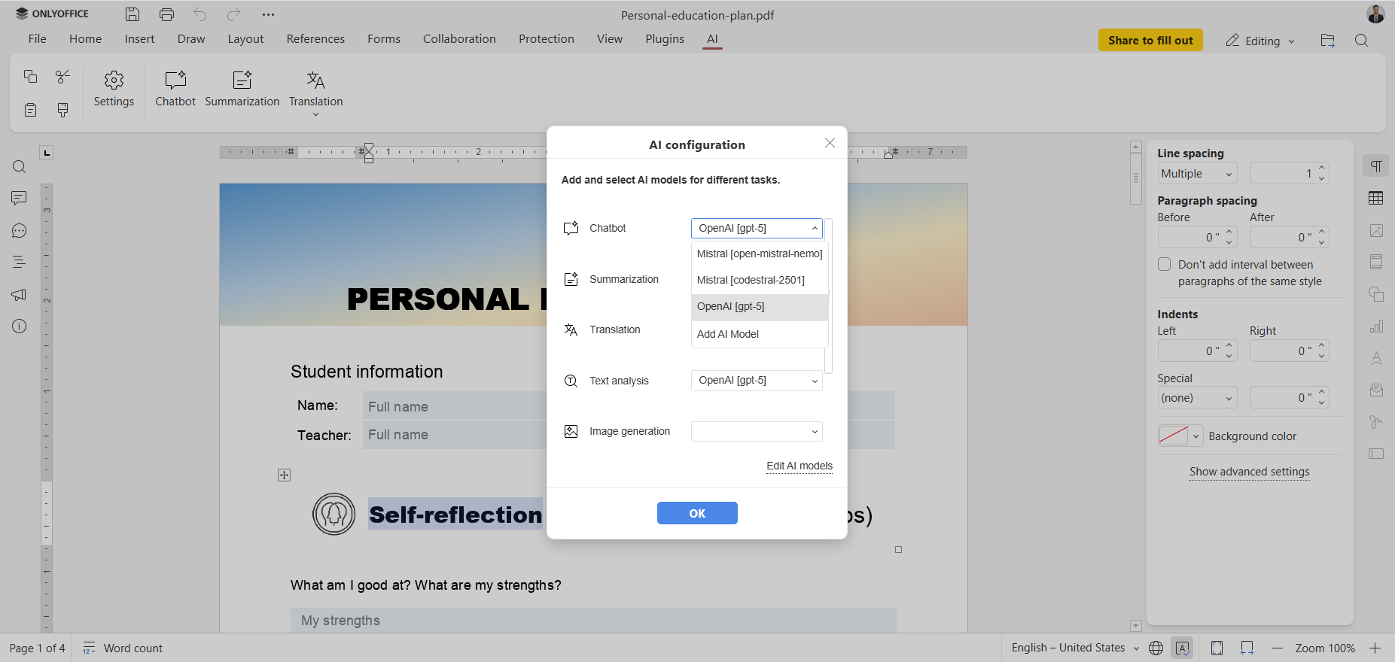Open the Background color swatch dropdown

tap(1180, 436)
